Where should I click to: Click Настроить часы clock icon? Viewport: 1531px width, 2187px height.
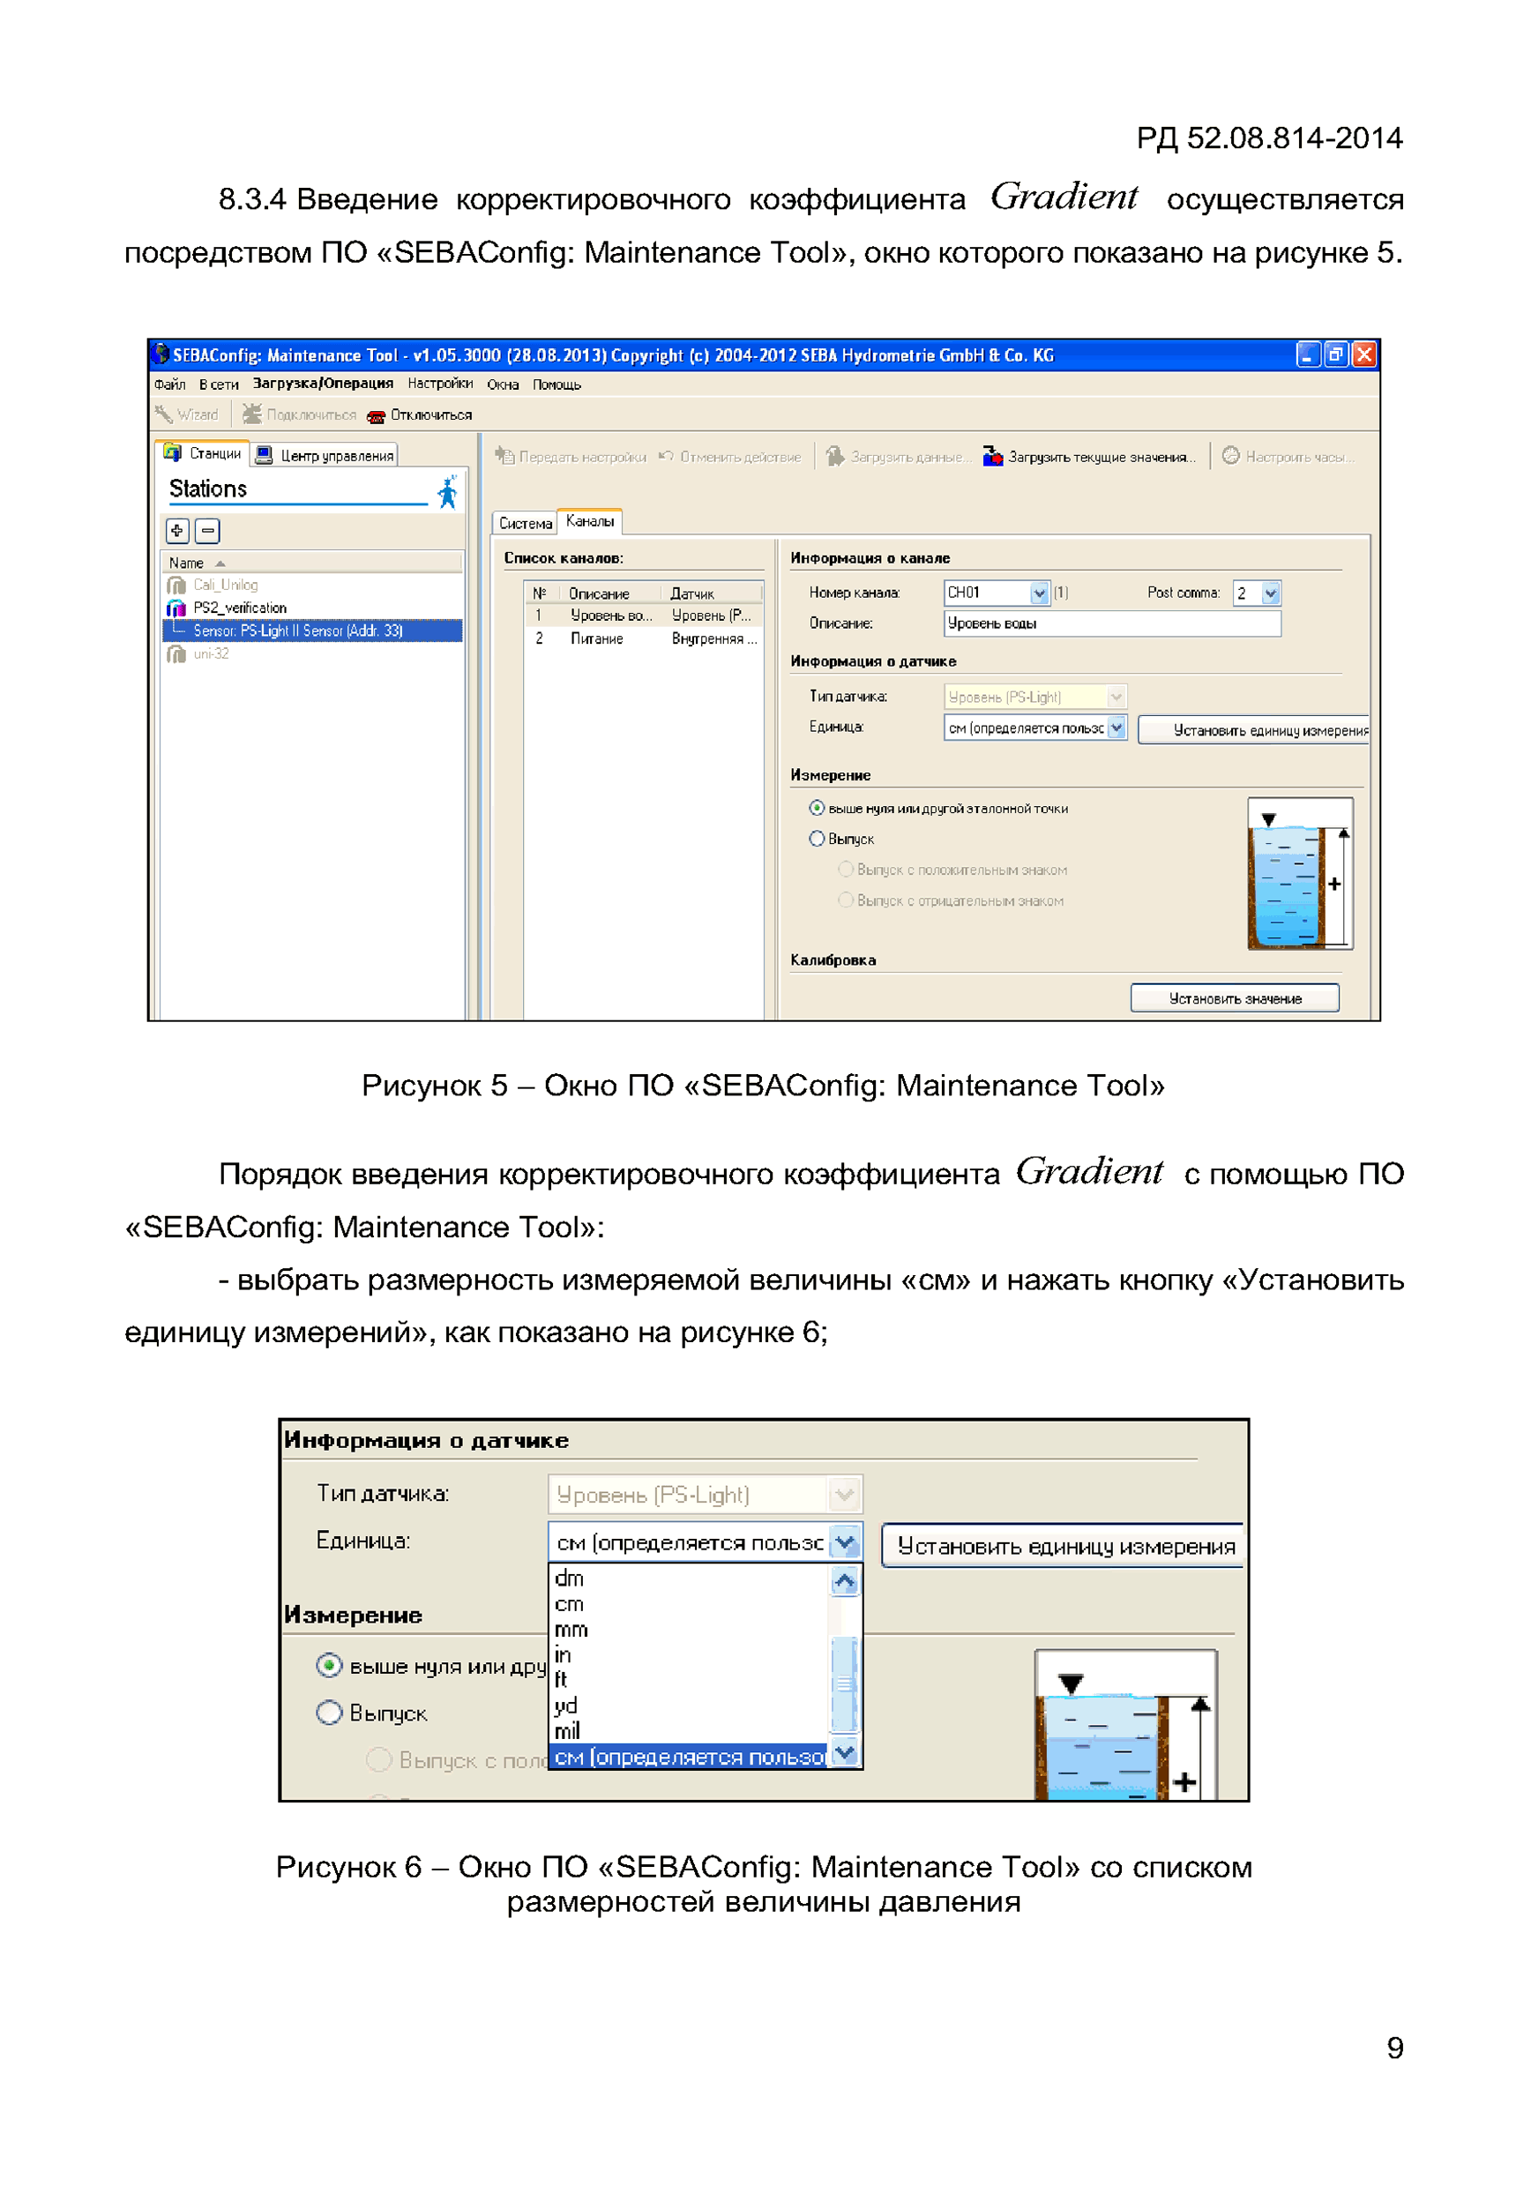pyautogui.click(x=1231, y=455)
